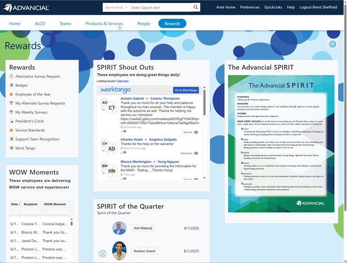
Task: Click the Advancial logo in header
Action: coord(26,8)
